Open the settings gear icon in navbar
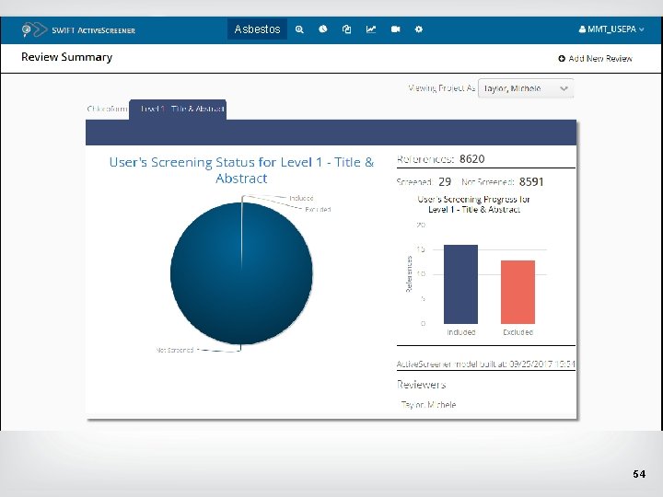The height and width of the screenshot is (497, 663). coord(419,29)
